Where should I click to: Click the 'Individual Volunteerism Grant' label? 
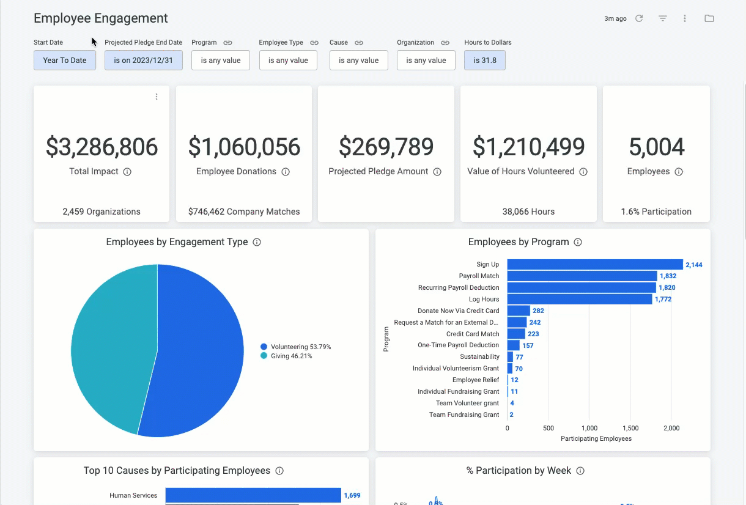456,369
